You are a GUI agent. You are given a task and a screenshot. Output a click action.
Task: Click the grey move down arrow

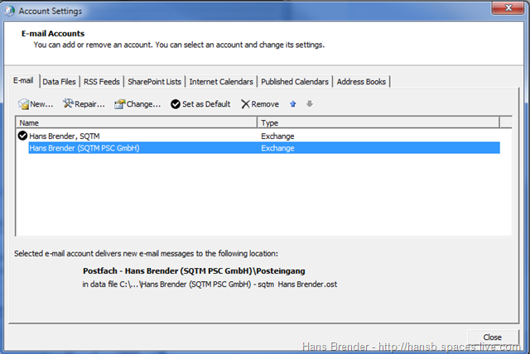click(x=310, y=104)
